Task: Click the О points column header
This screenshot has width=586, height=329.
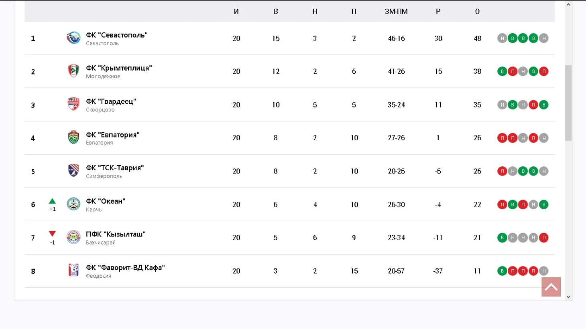Action: point(477,12)
